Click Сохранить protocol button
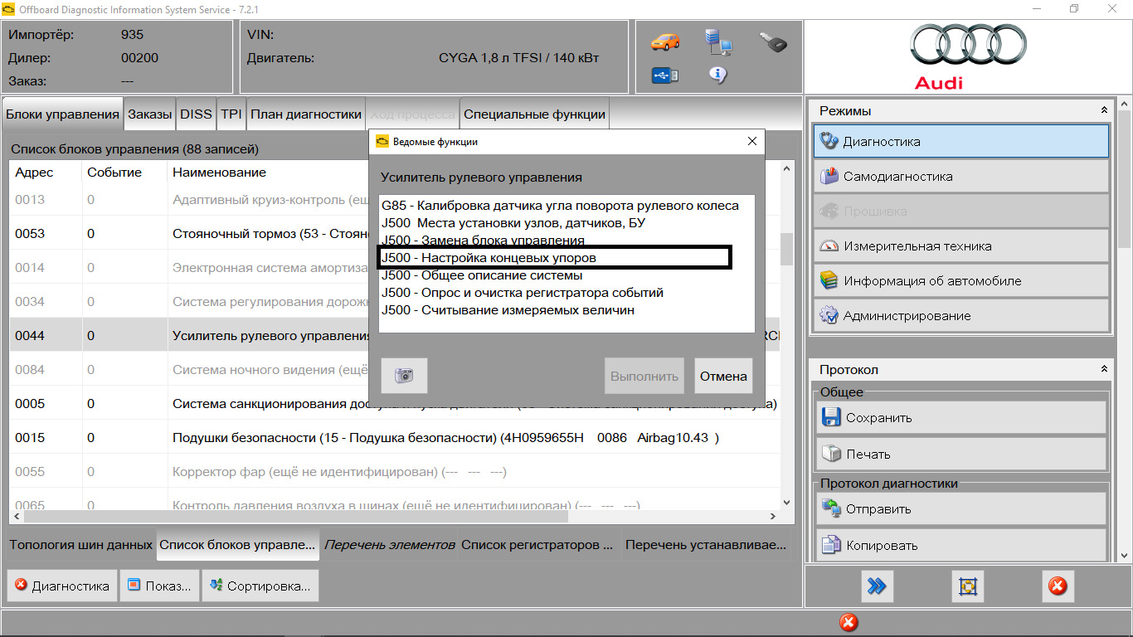 pyautogui.click(x=961, y=417)
